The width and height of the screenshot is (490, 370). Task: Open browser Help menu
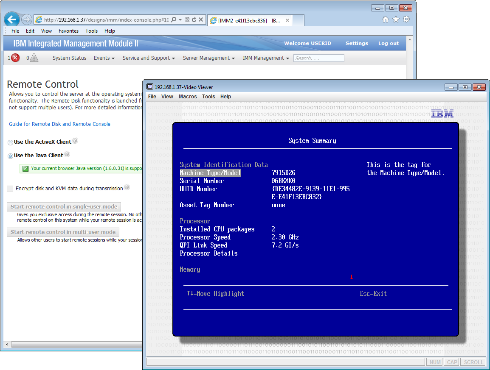[x=110, y=31]
